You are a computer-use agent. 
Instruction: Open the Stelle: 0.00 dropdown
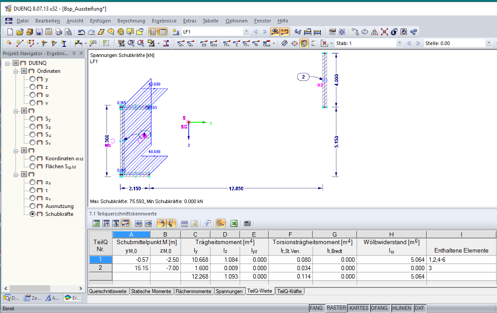(x=489, y=43)
